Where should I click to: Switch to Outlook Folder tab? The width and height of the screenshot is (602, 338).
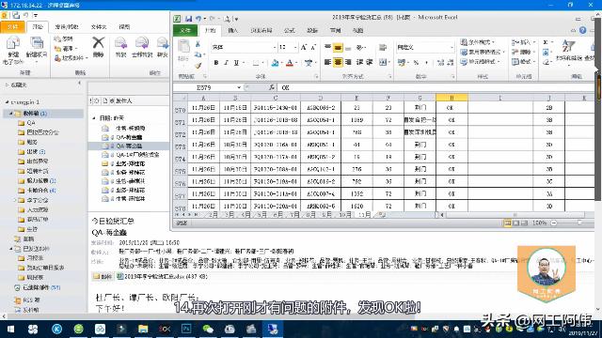coord(99,26)
